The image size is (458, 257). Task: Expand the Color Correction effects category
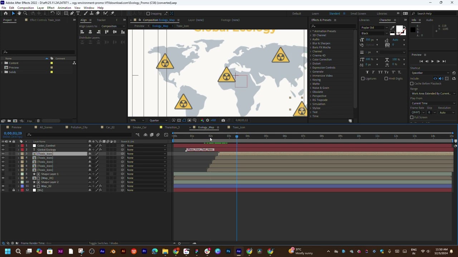point(310,60)
